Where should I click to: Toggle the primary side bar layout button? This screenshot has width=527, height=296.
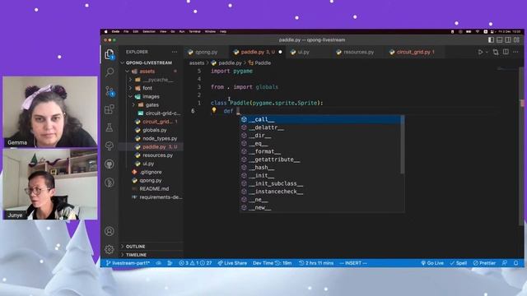(x=491, y=40)
